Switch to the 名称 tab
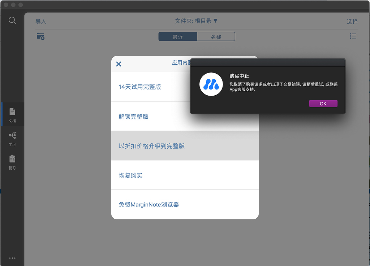This screenshot has width=370, height=266. (216, 36)
